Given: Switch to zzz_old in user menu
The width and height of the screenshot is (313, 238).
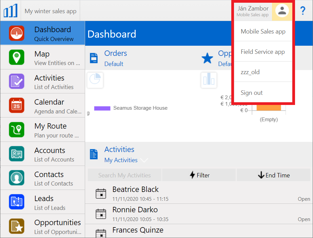Looking at the screenshot, I should click(x=250, y=72).
